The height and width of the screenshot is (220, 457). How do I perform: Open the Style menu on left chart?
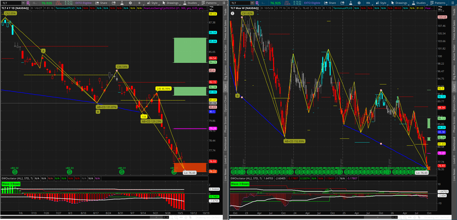(153, 3)
